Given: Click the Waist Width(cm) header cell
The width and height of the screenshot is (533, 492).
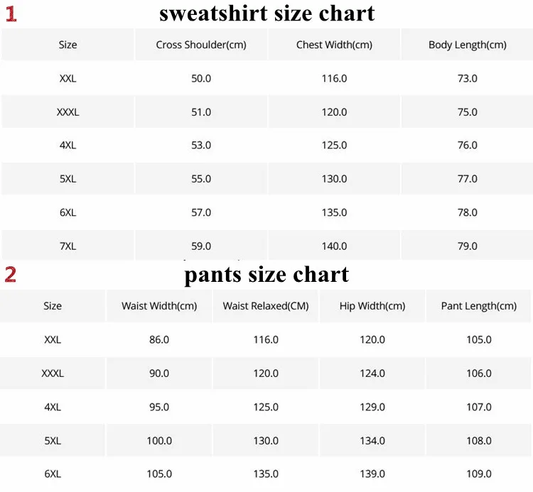Looking at the screenshot, I should pyautogui.click(x=159, y=306).
